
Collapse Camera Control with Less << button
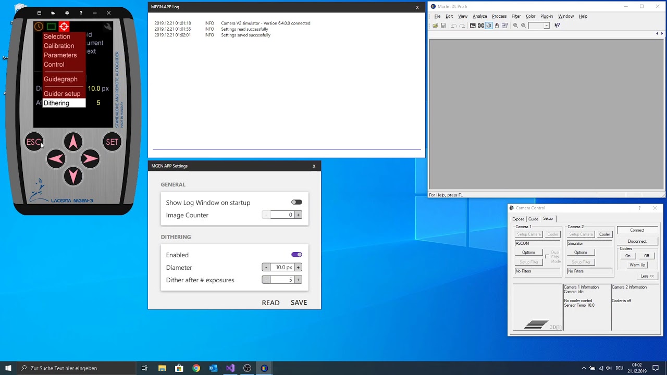(647, 276)
